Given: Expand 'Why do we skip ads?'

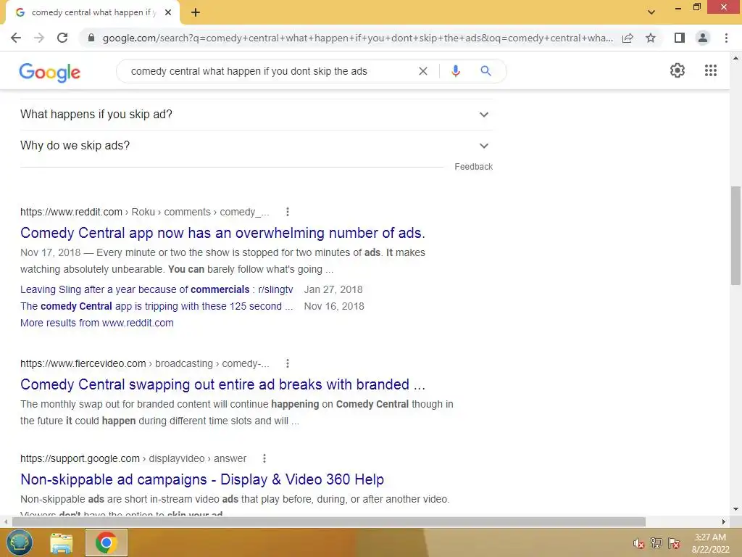Looking at the screenshot, I should pyautogui.click(x=256, y=145).
